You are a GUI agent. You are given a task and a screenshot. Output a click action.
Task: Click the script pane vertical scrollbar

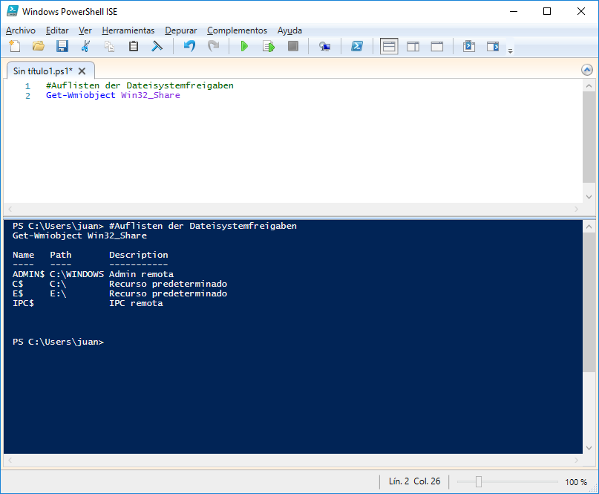point(589,137)
